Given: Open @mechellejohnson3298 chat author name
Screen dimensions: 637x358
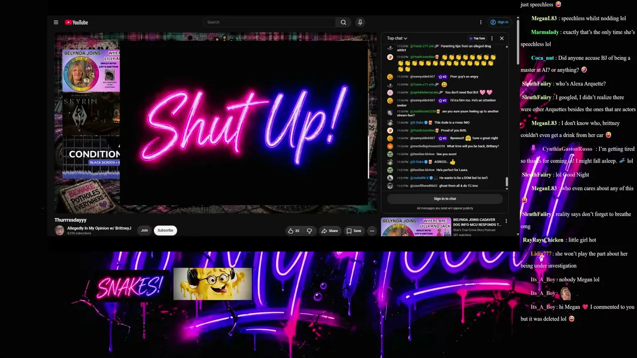Looking at the screenshot, I should pyautogui.click(x=427, y=146).
